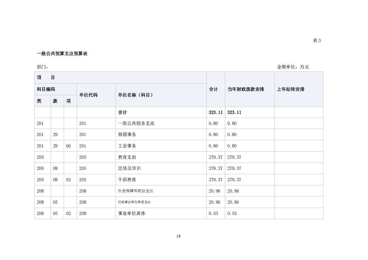This screenshot has height=260, width=368.
Task: Click the 上年结转安排 header cell
Action: [299, 89]
